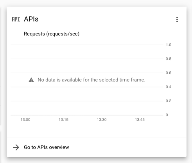Screen dimensions: 192x163
Task: Click the 1.0 y-axis value
Action: 169,45
